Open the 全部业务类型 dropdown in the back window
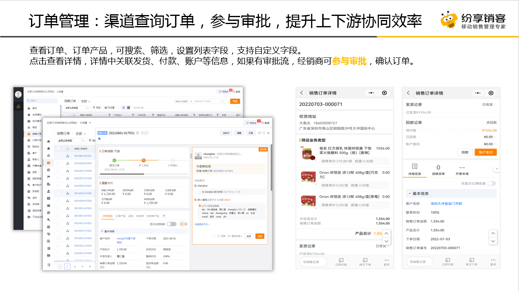The height and width of the screenshot is (291, 519). [x=77, y=108]
